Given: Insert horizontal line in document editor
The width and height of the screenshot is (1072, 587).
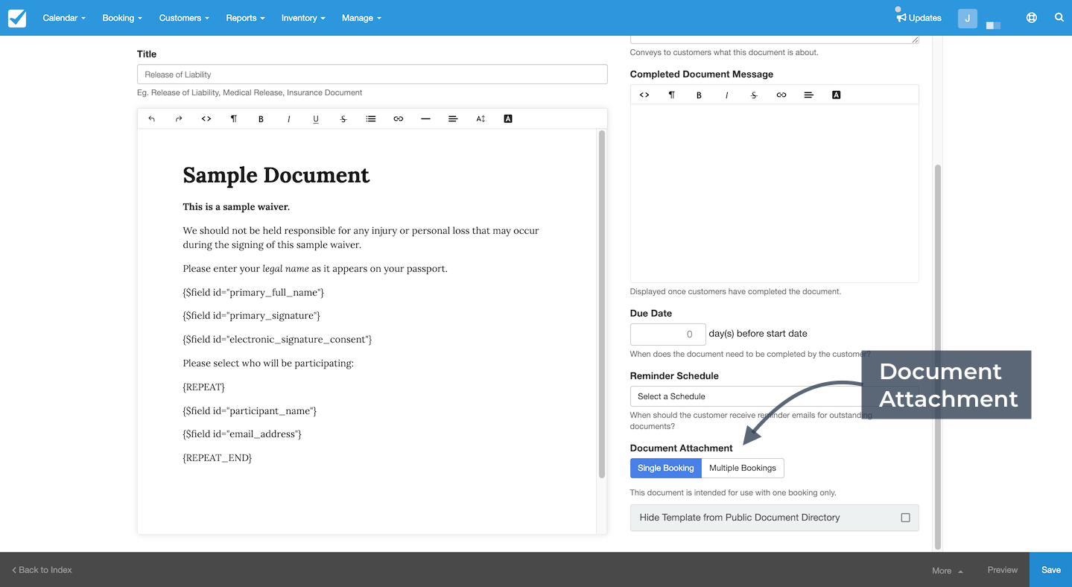Looking at the screenshot, I should [x=425, y=119].
